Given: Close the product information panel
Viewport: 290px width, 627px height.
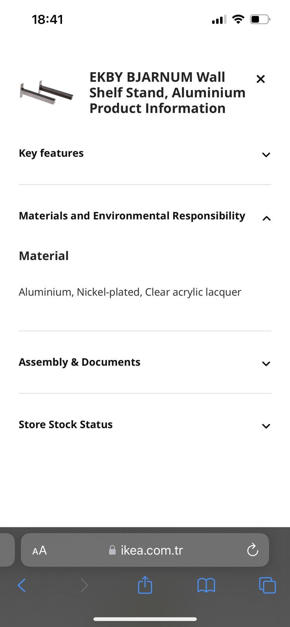Looking at the screenshot, I should click(261, 79).
